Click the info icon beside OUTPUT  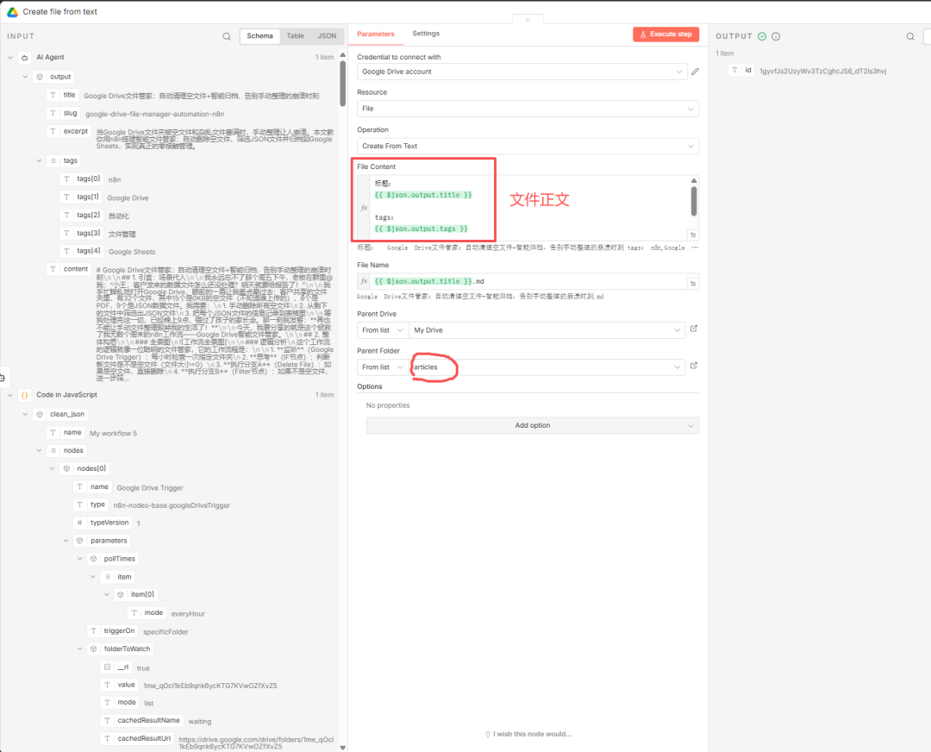(x=776, y=36)
